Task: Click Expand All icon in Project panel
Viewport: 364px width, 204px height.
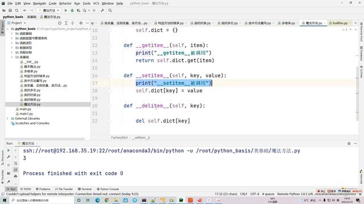Action: pos(66,23)
